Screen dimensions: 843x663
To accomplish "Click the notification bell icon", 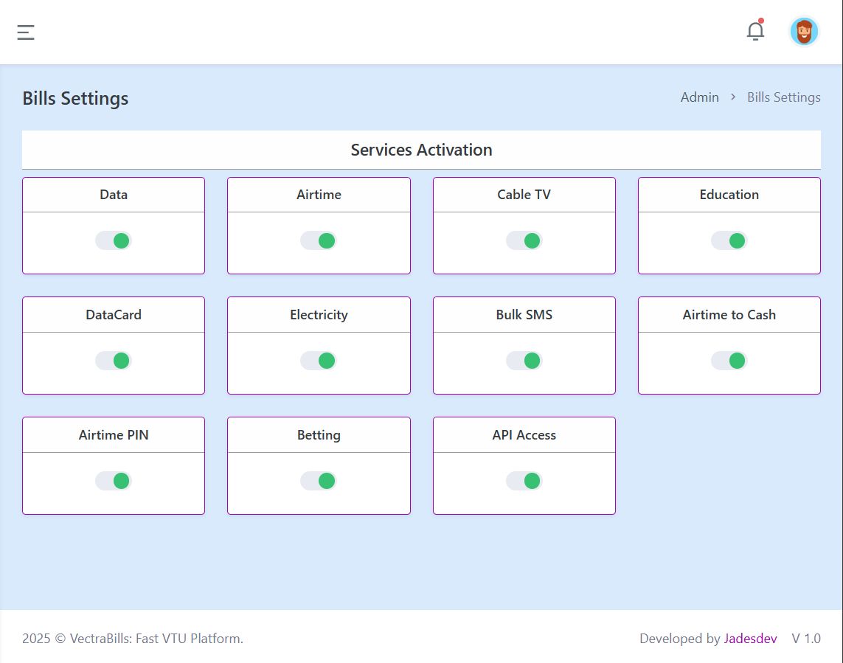I will point(755,32).
